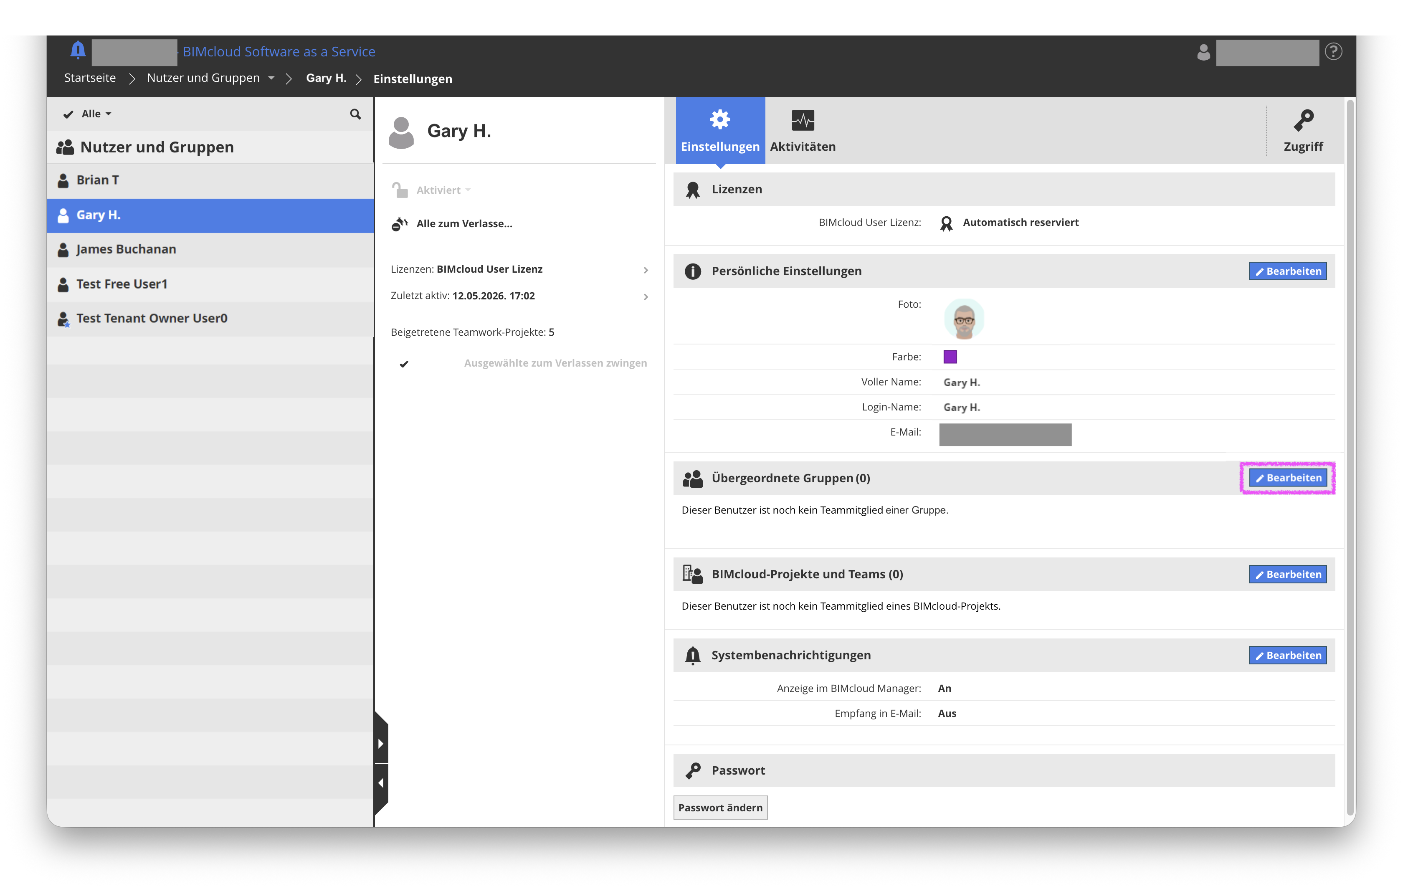This screenshot has height=889, width=1403.
Task: Click the Passwort key icon
Action: coord(693,771)
